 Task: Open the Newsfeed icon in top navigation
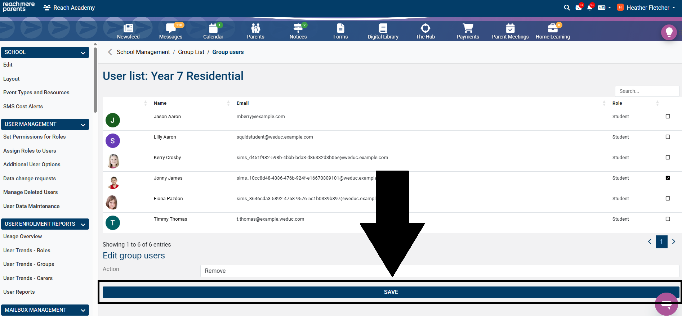[128, 31]
